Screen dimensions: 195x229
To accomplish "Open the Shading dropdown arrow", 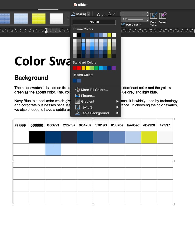I will click(88, 14).
